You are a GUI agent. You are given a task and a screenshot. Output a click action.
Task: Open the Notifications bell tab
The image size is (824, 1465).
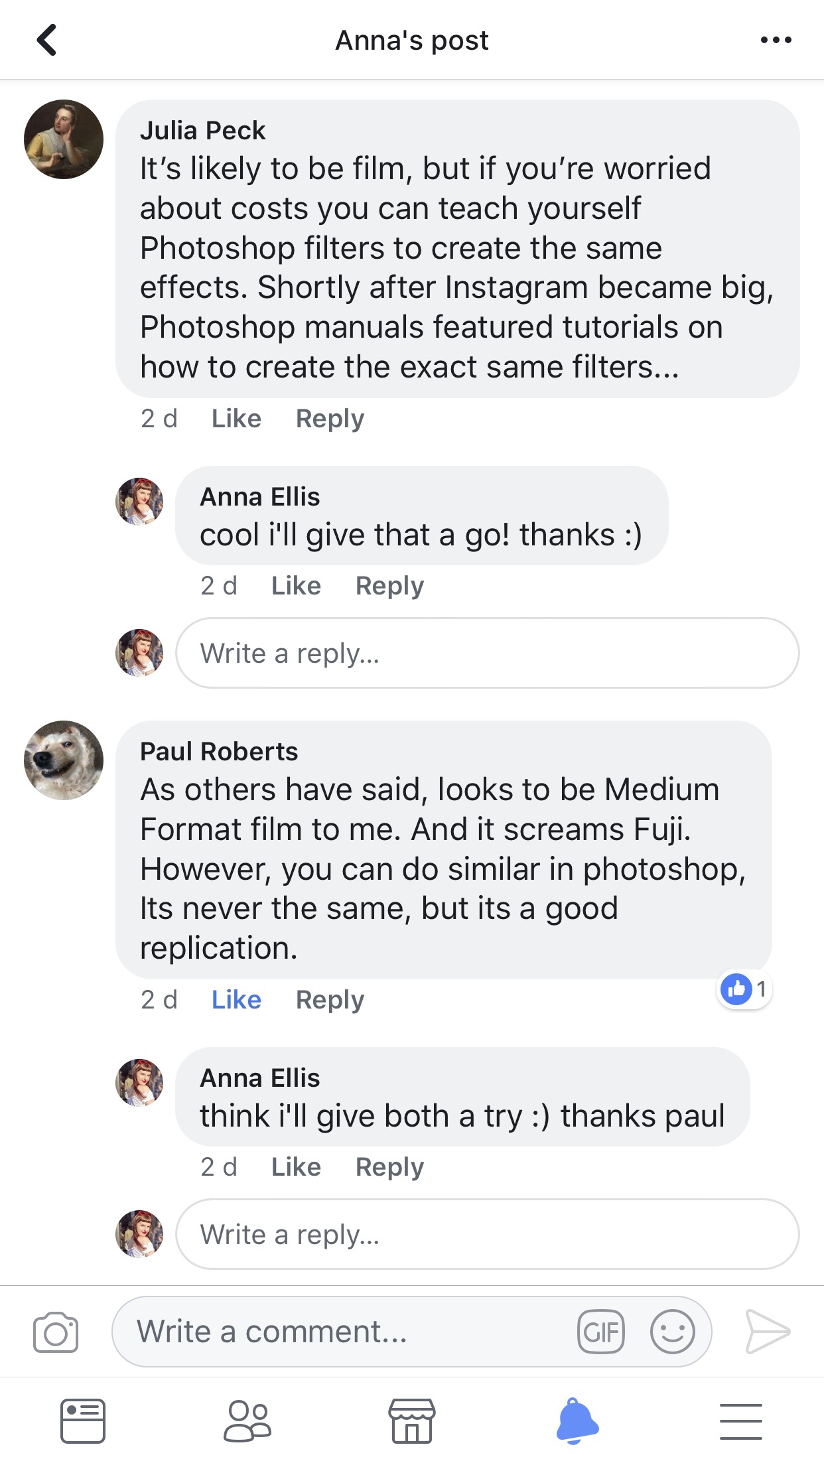[577, 1421]
